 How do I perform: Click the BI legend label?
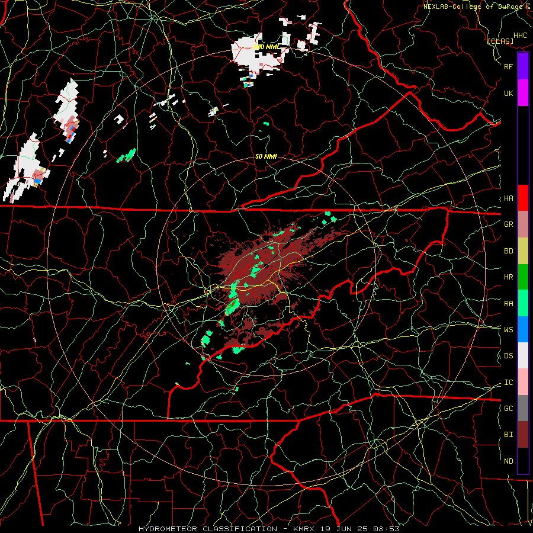point(508,435)
